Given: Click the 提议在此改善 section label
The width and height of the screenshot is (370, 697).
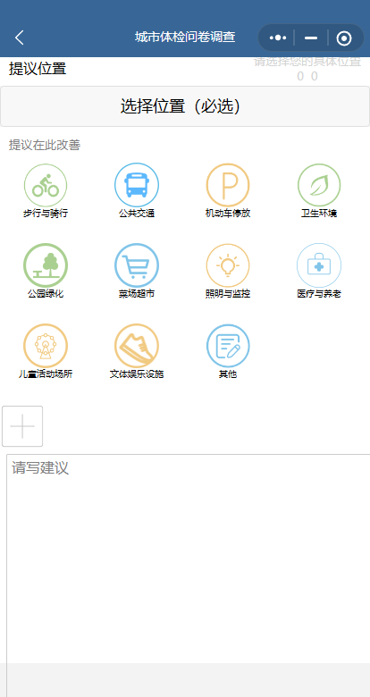Looking at the screenshot, I should click(x=45, y=145).
